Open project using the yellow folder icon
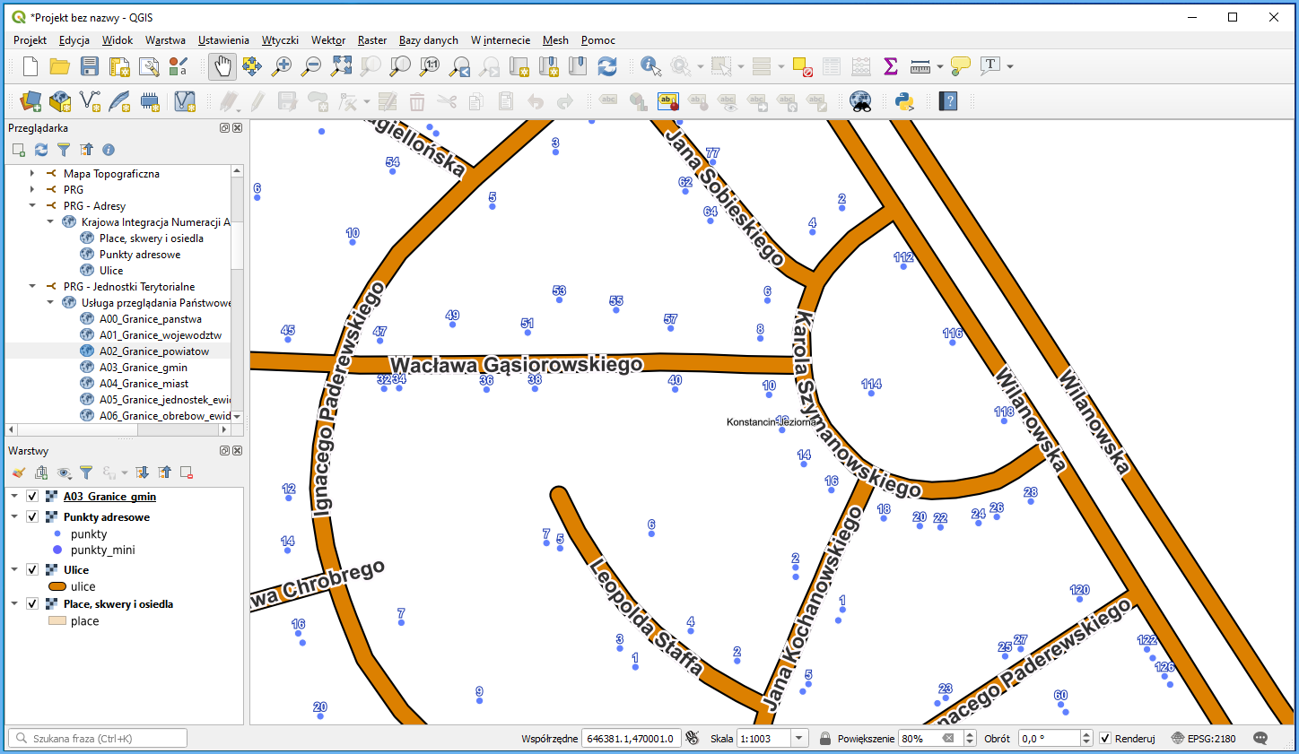Screen dimensions: 1299x754 60,66
